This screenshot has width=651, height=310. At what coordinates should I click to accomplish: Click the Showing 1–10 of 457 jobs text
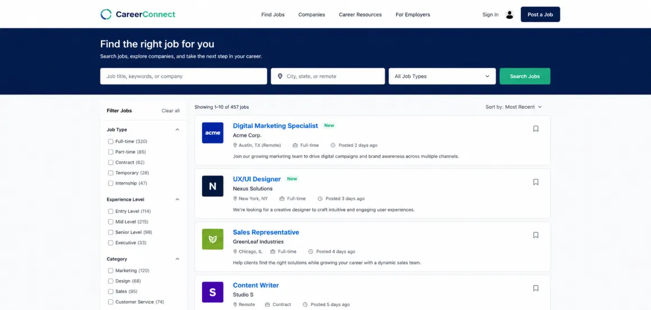coord(222,107)
